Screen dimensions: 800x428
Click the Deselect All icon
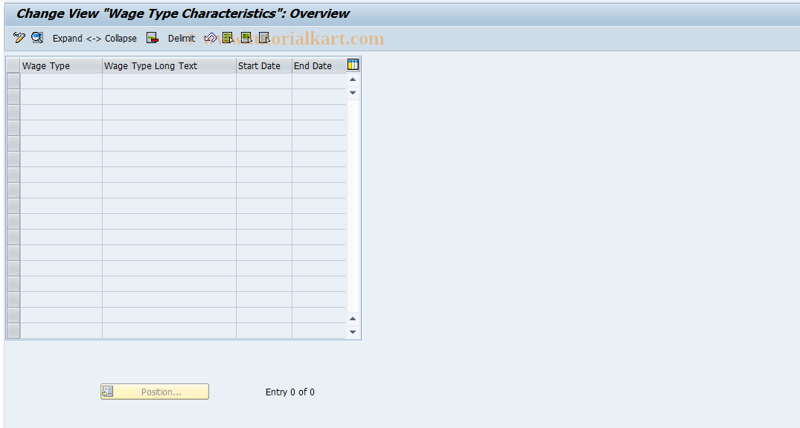264,38
